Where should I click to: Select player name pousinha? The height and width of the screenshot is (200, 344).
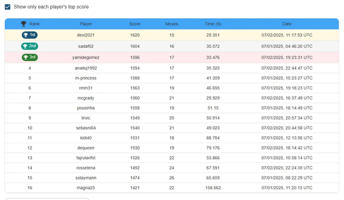pyautogui.click(x=86, y=108)
